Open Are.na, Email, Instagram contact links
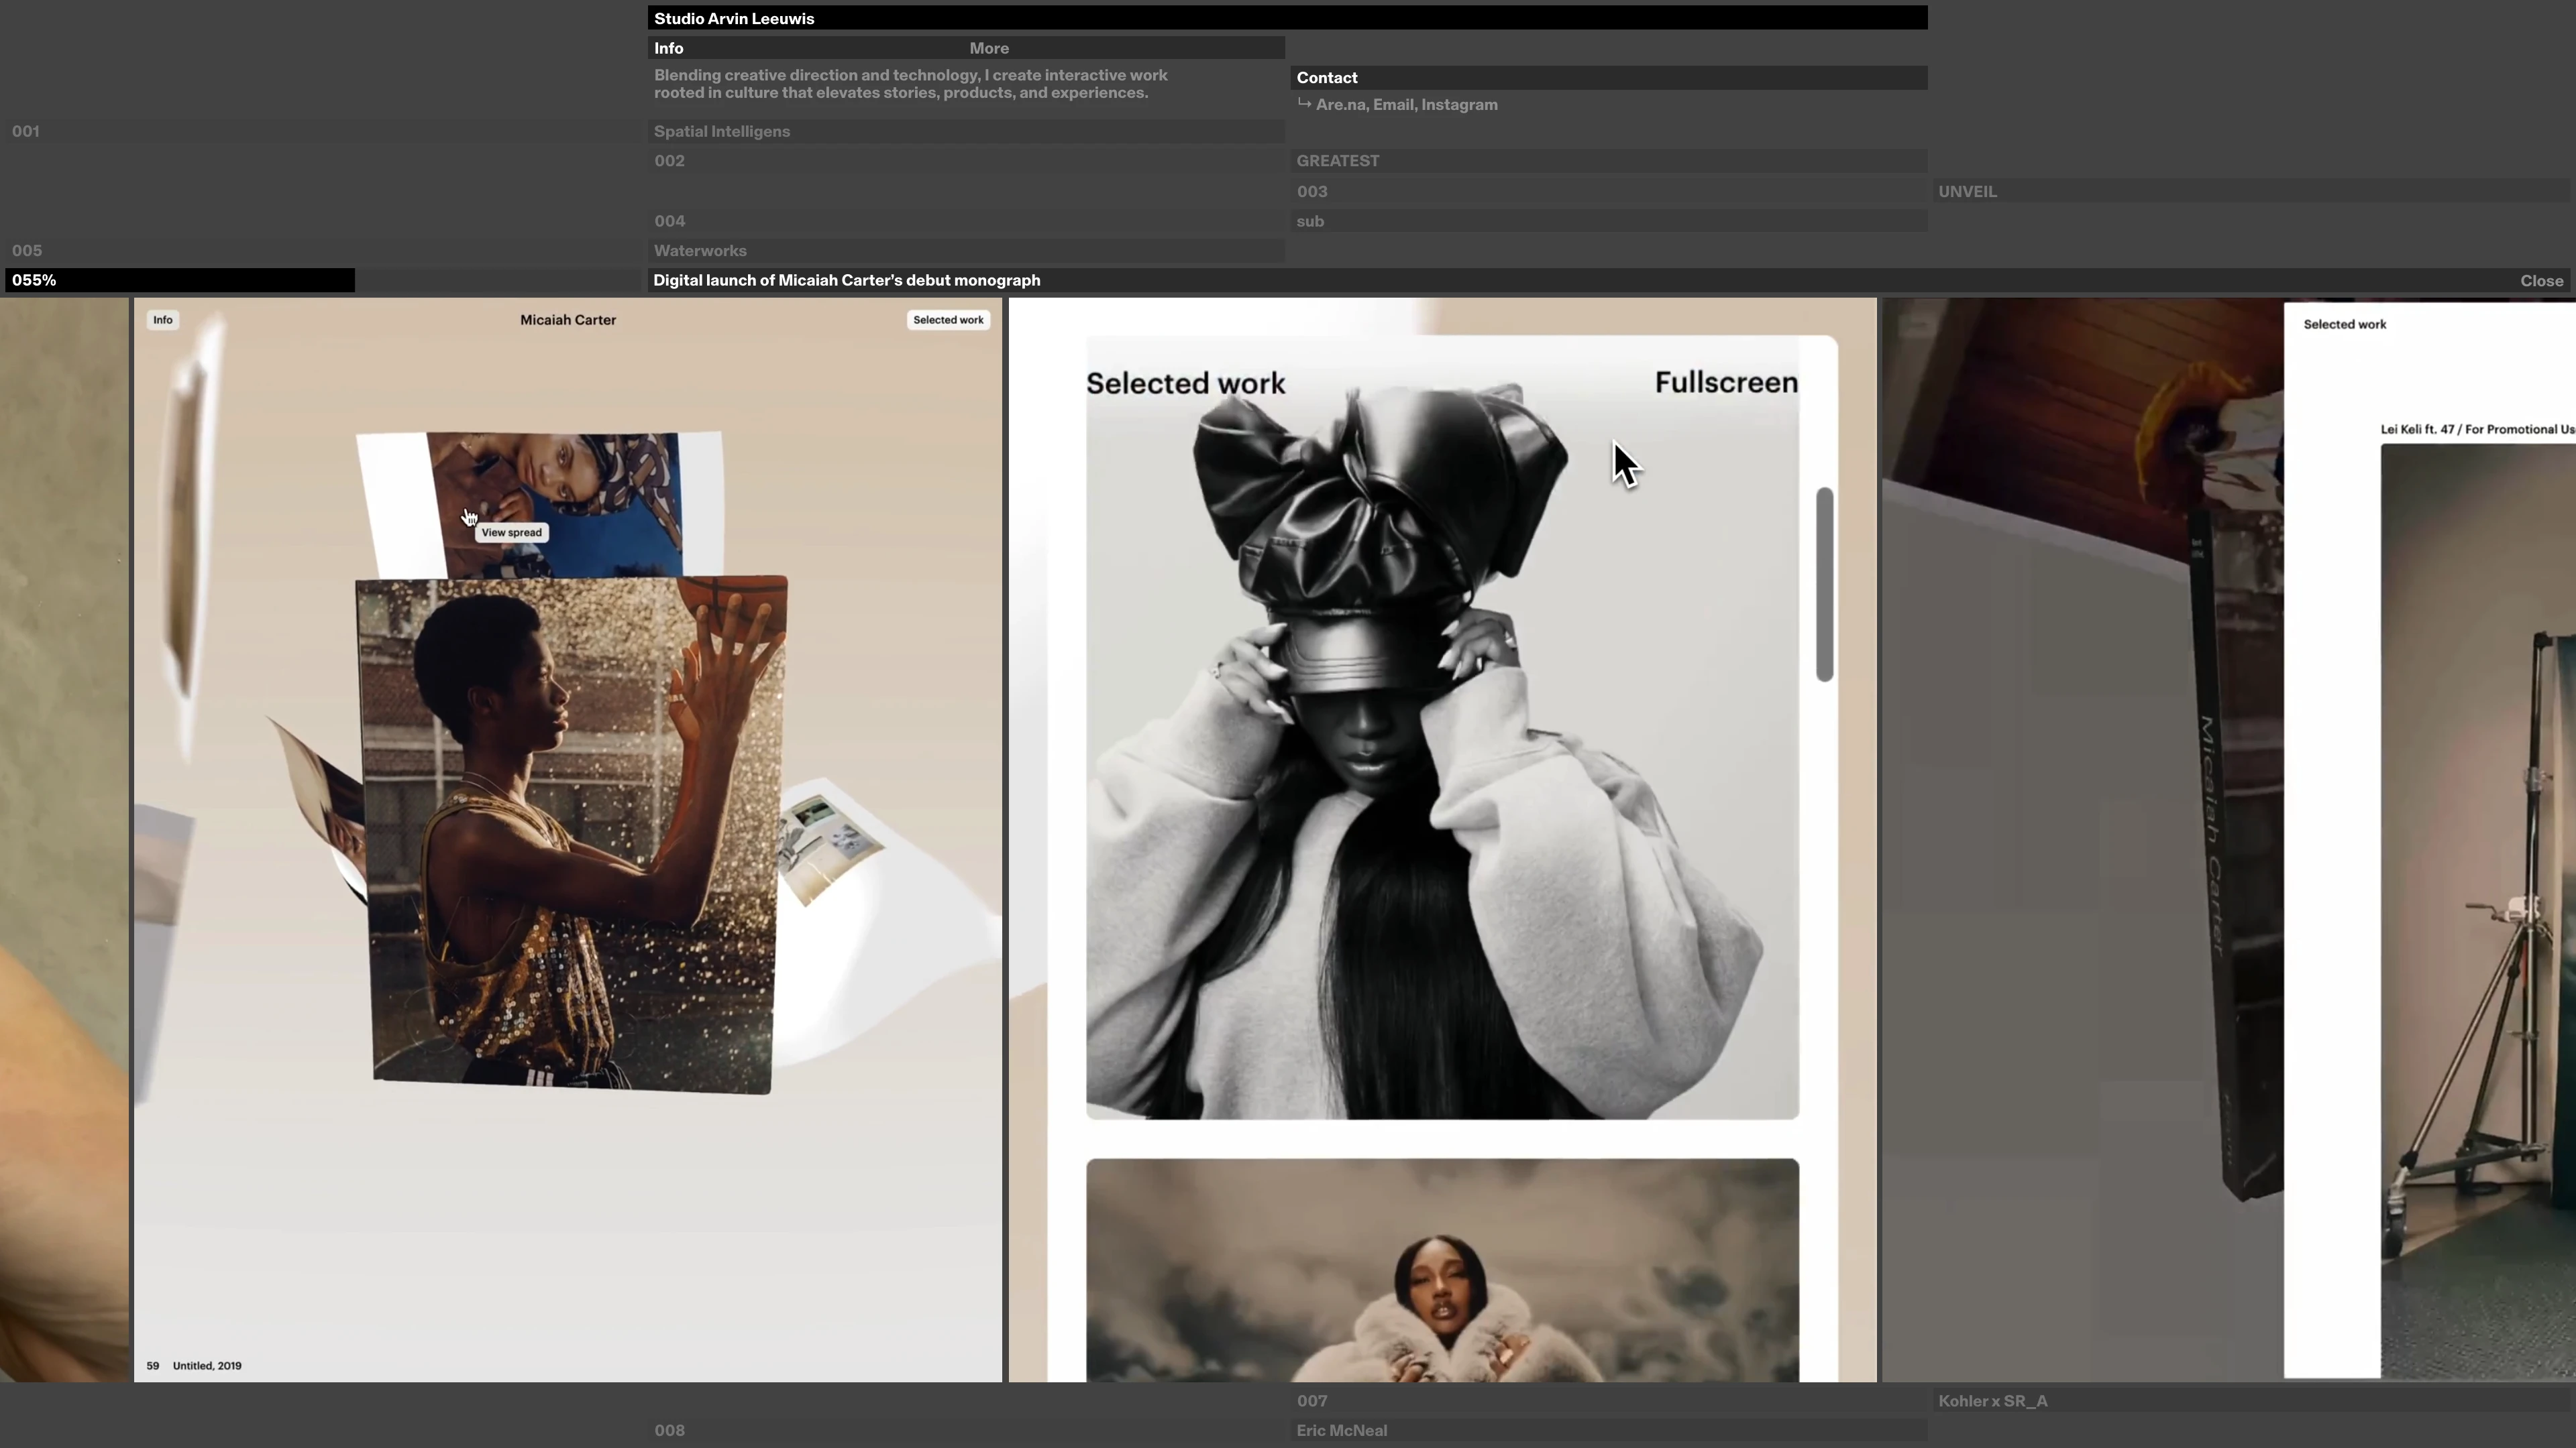This screenshot has width=2576, height=1448. point(1405,105)
